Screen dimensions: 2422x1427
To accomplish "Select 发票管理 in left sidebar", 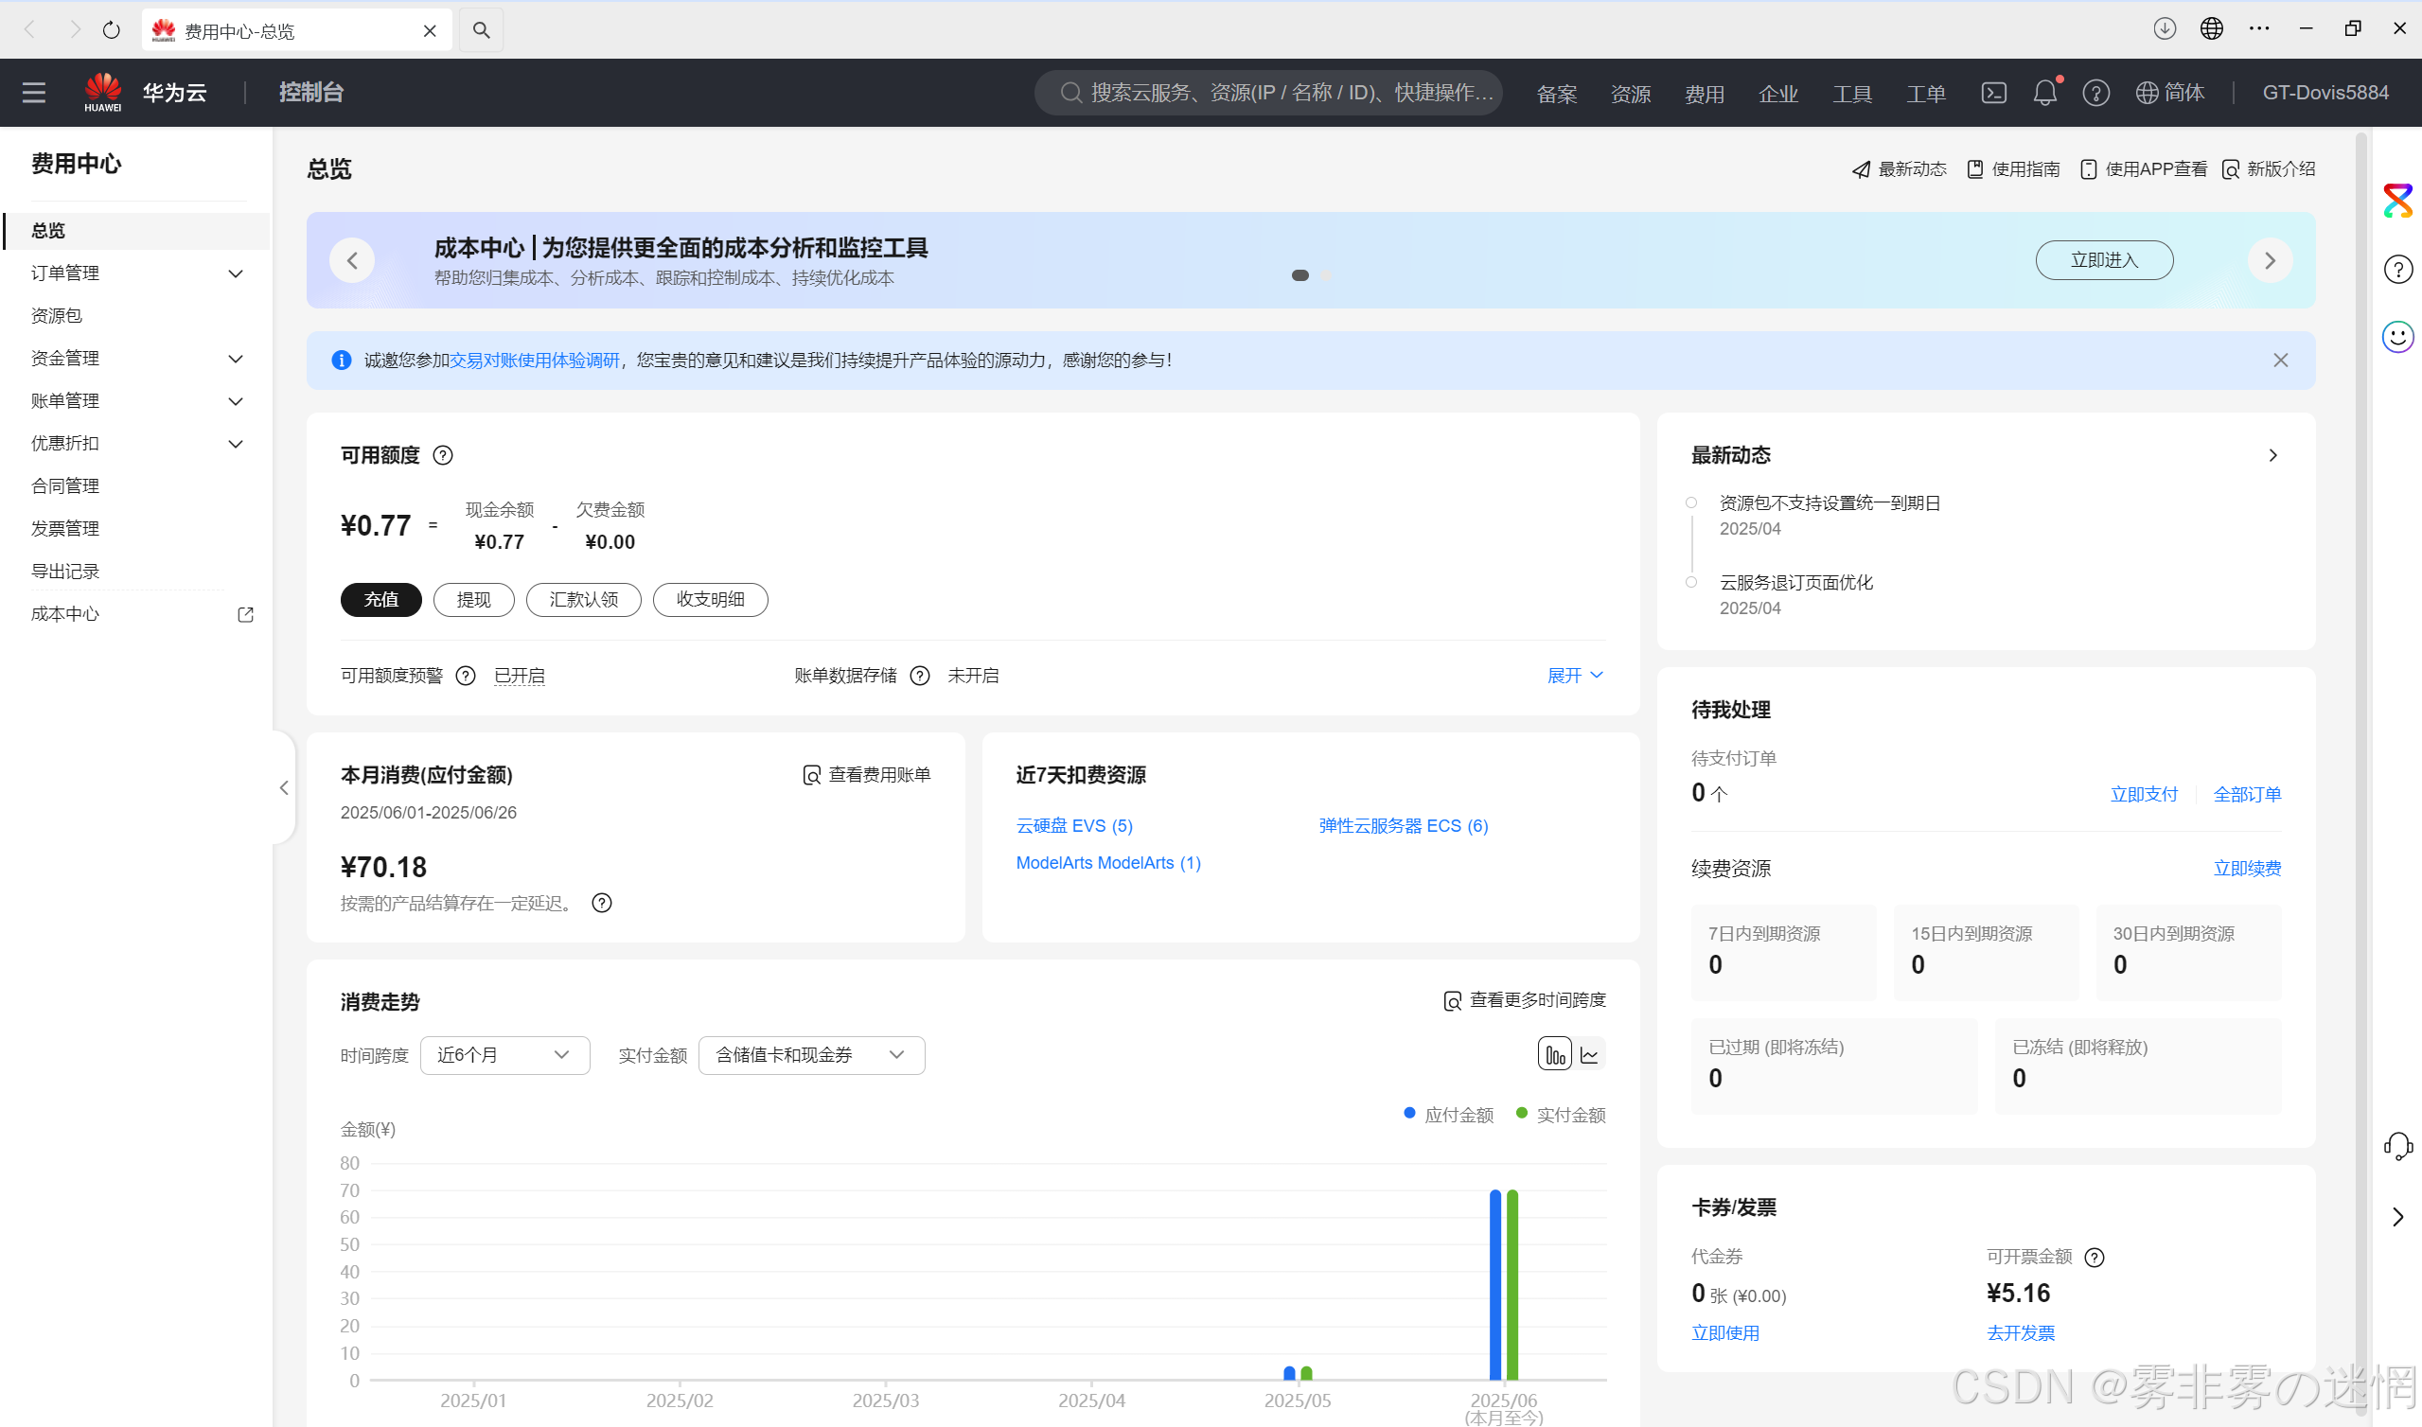I will (65, 528).
